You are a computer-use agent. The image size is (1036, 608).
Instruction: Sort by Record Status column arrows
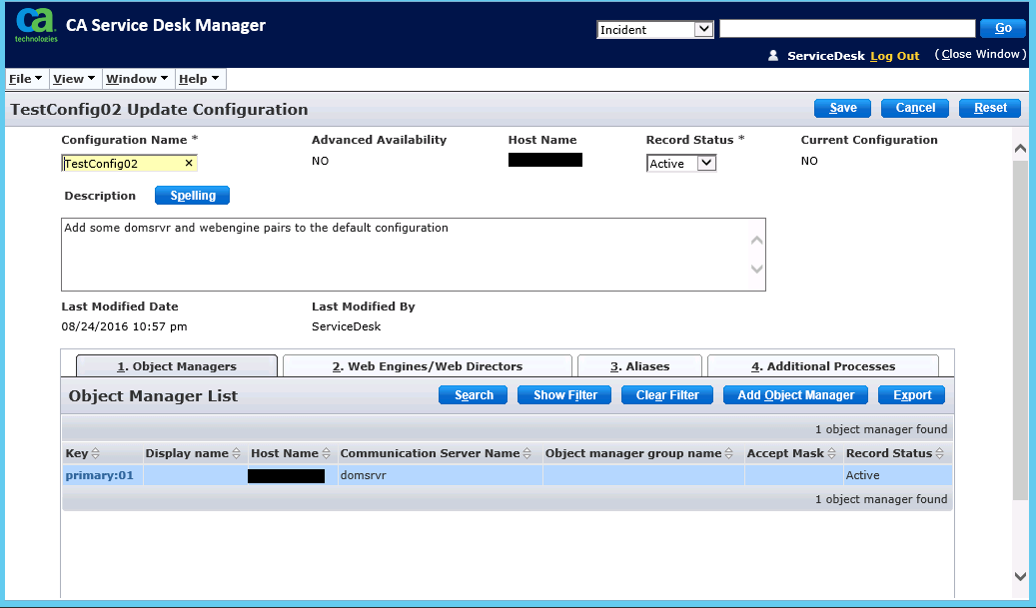(940, 454)
